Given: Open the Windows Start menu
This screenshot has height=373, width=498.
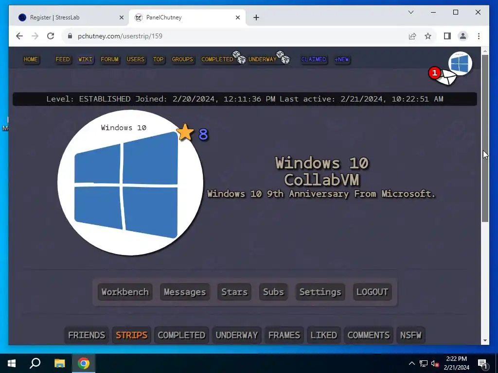Looking at the screenshot, I should click(12, 363).
